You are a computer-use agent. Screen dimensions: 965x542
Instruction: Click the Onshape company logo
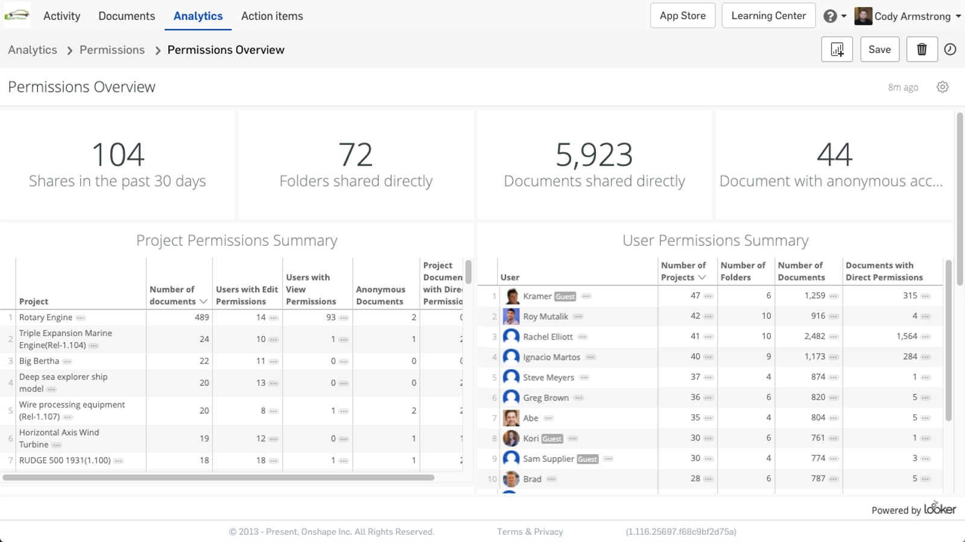click(17, 16)
